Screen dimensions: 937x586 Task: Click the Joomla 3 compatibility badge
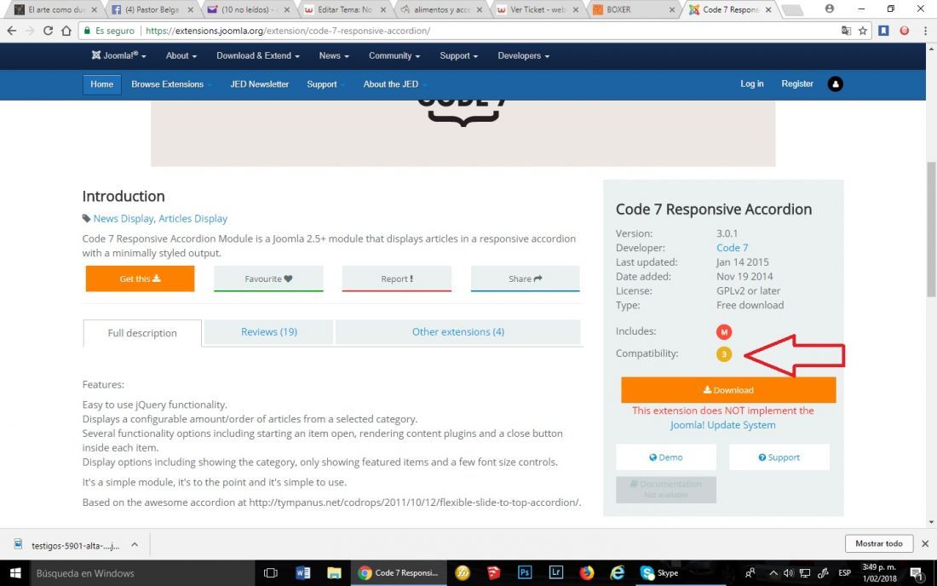[x=724, y=354]
